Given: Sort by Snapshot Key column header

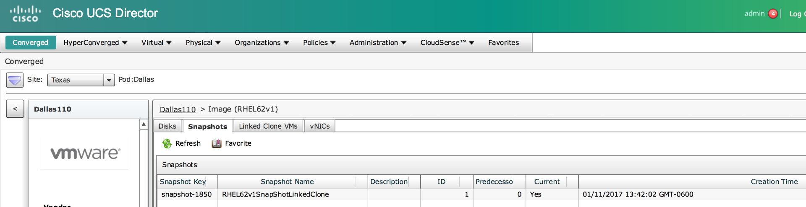Looking at the screenshot, I should pos(187,182).
